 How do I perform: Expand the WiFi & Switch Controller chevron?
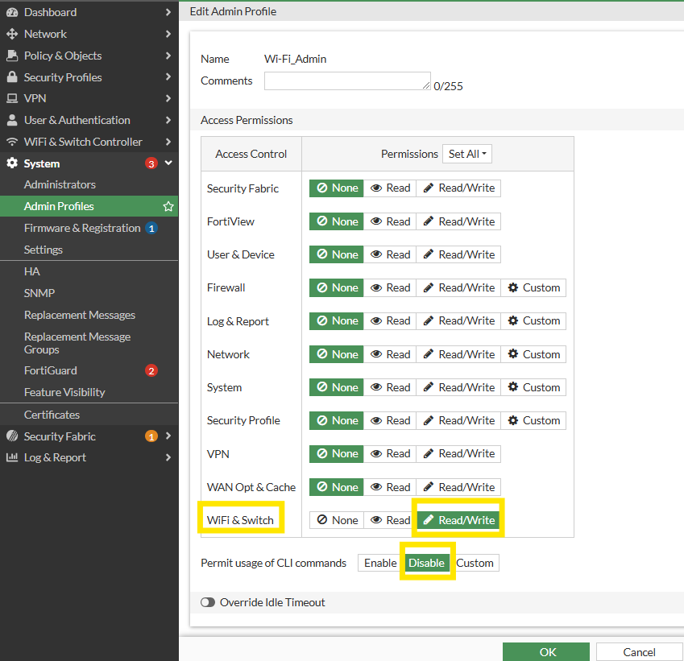(x=168, y=142)
